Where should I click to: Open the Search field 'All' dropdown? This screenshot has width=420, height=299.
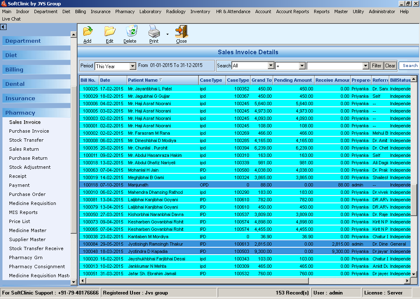click(x=271, y=66)
